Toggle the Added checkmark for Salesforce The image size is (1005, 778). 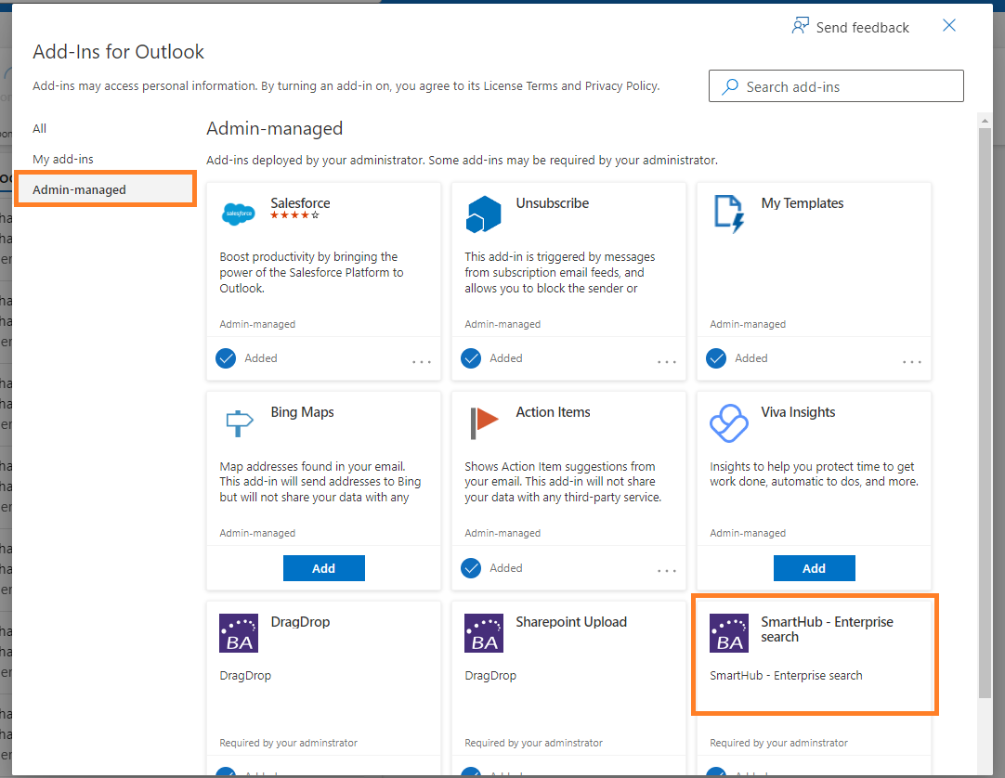[x=226, y=358]
